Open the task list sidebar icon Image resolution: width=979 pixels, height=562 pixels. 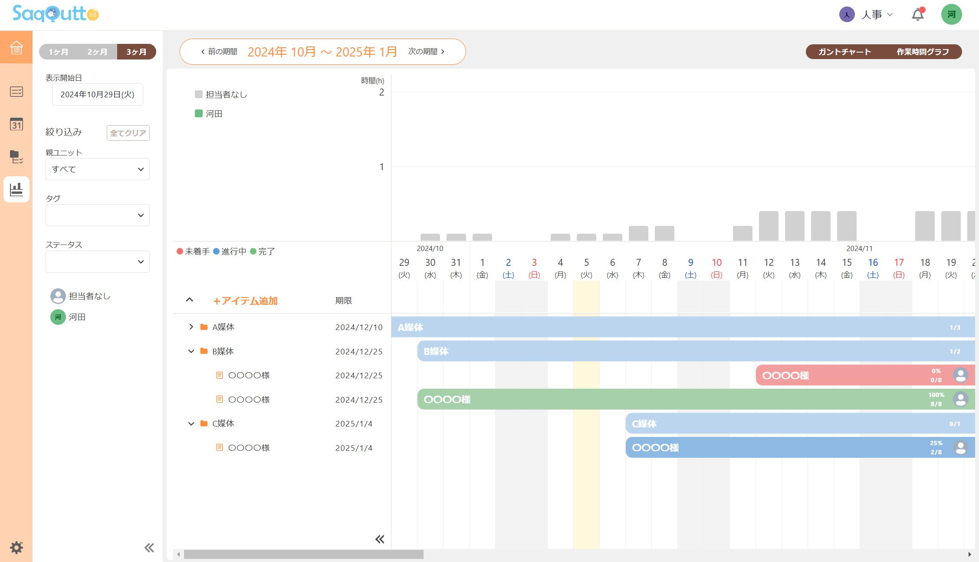tap(16, 92)
